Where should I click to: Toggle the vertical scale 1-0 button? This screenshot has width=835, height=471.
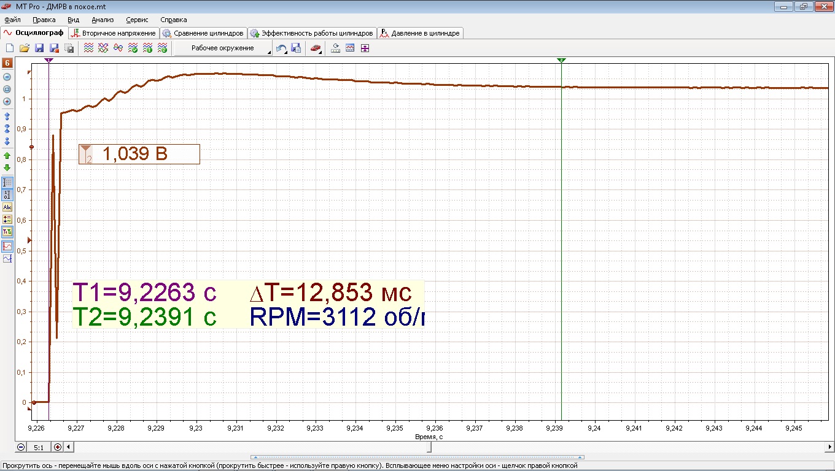point(7,194)
